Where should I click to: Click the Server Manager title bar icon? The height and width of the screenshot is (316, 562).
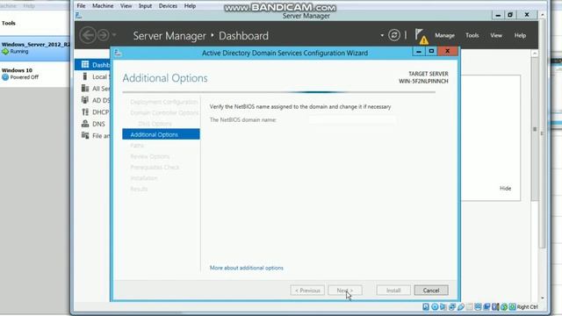click(x=78, y=16)
